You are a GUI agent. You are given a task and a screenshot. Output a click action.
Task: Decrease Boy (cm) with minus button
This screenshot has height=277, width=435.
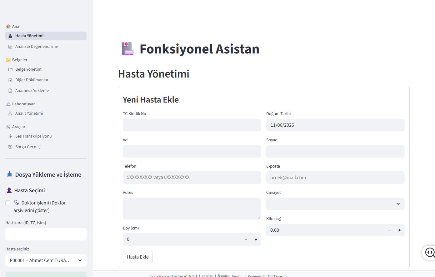coord(246,239)
